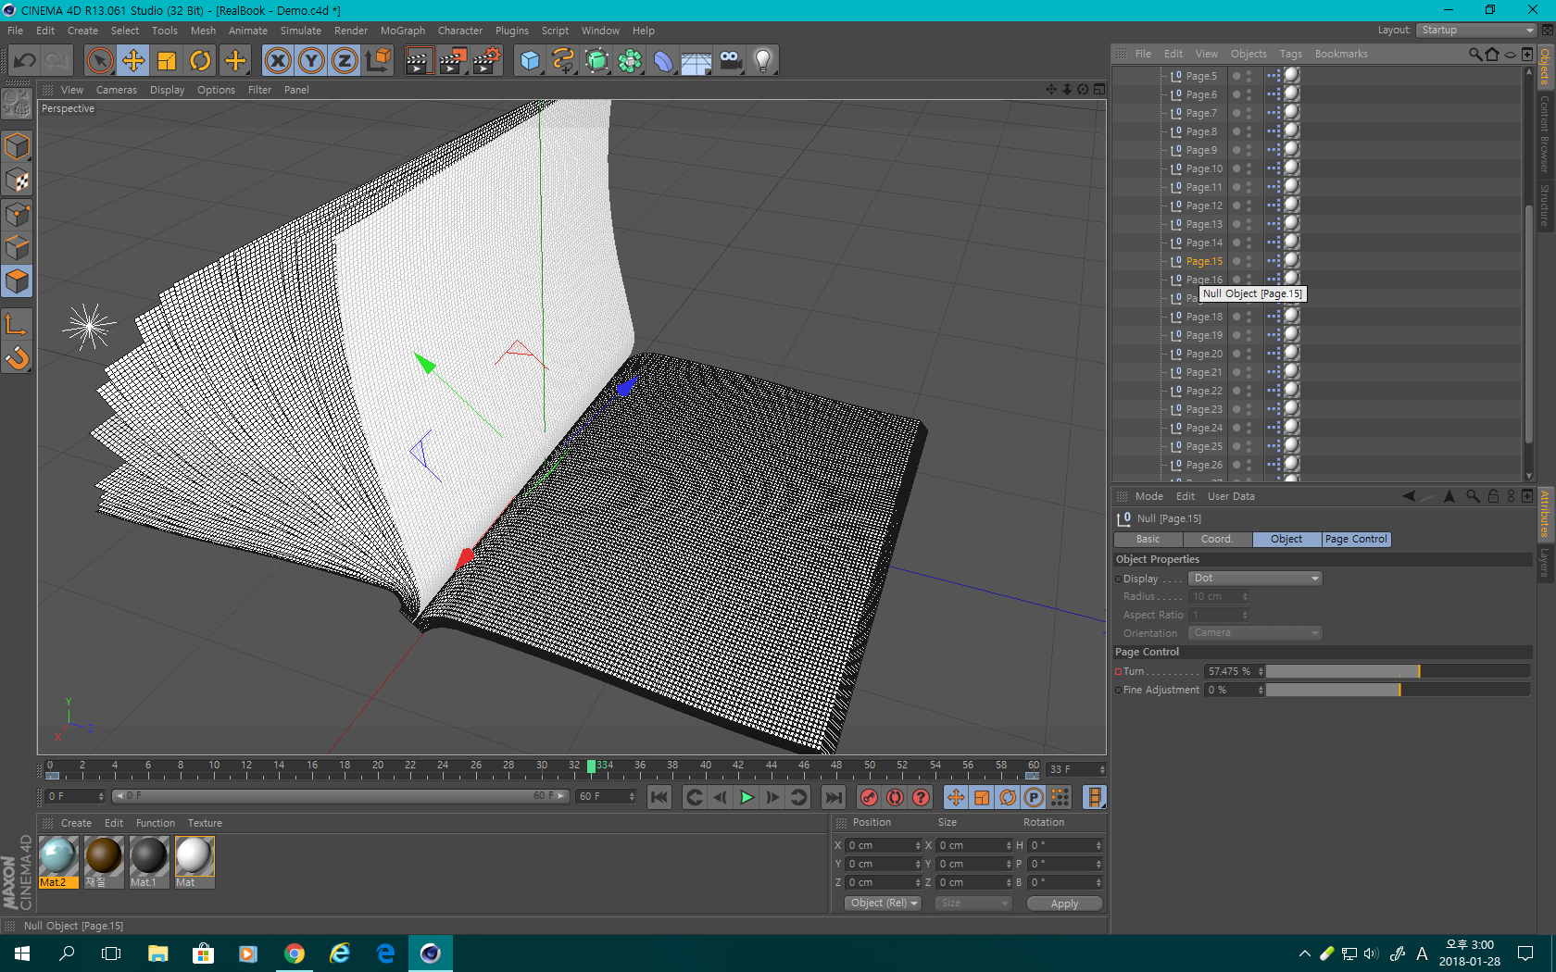The width and height of the screenshot is (1556, 972).
Task: Open the disabled Orientation Camera dropdown
Action: [x=1255, y=633]
